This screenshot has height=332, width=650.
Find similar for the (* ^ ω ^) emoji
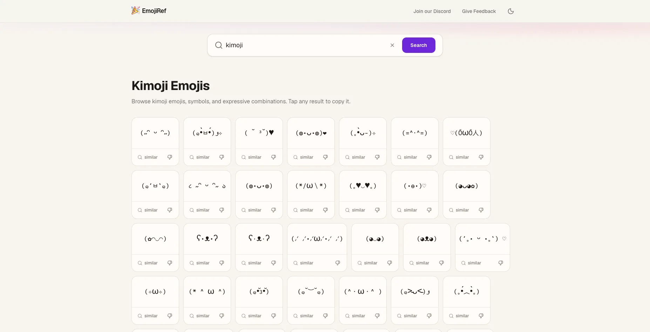click(199, 316)
